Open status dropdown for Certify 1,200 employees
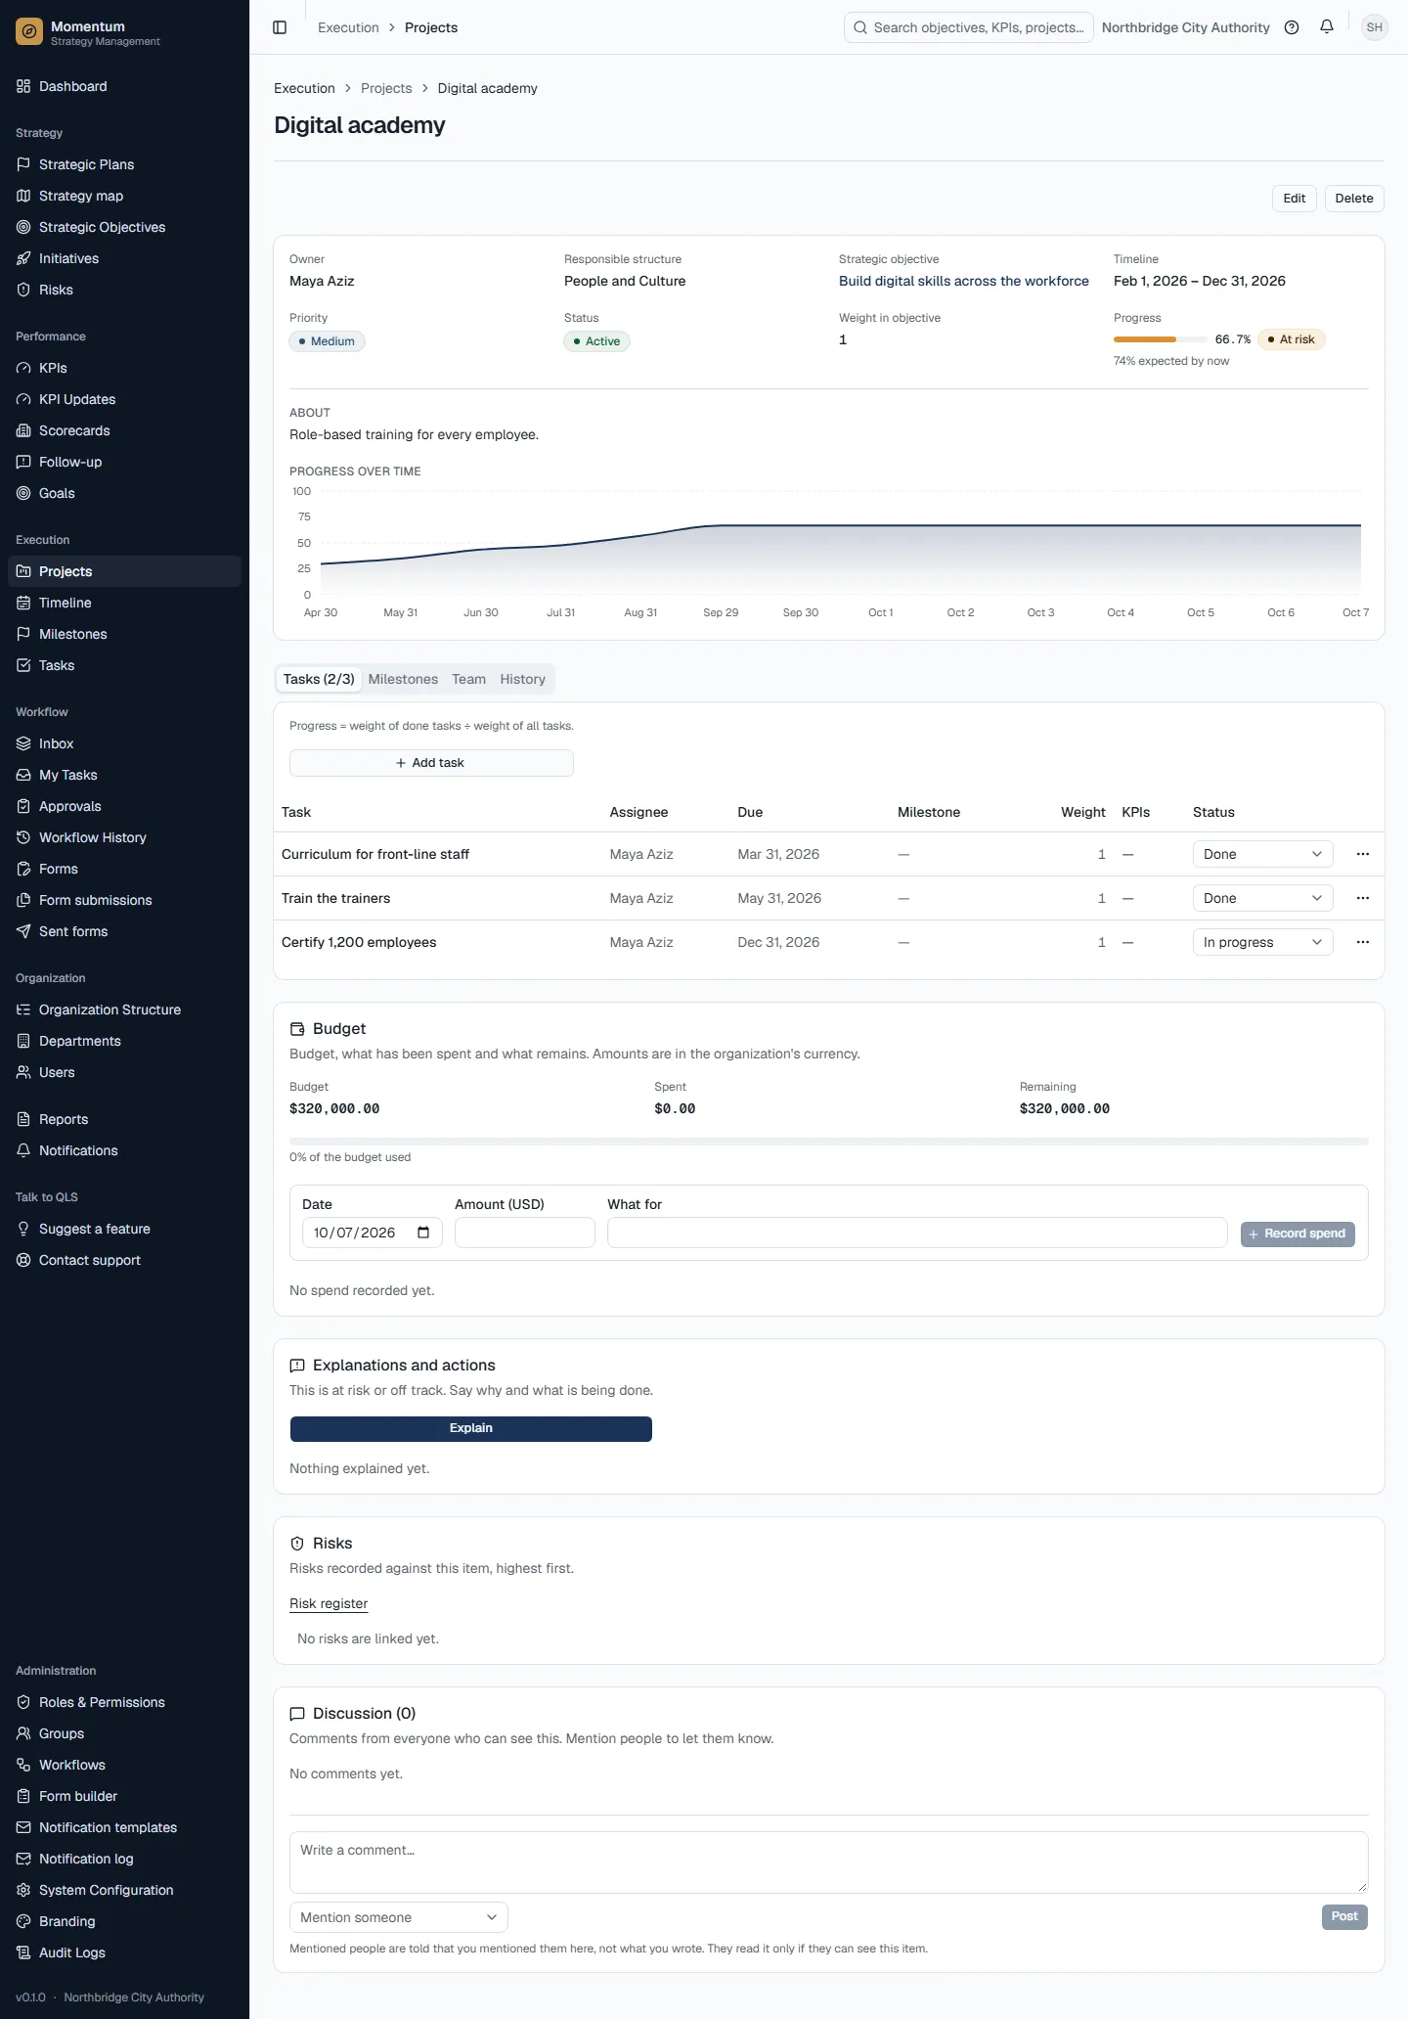1408x2019 pixels. [x=1262, y=942]
